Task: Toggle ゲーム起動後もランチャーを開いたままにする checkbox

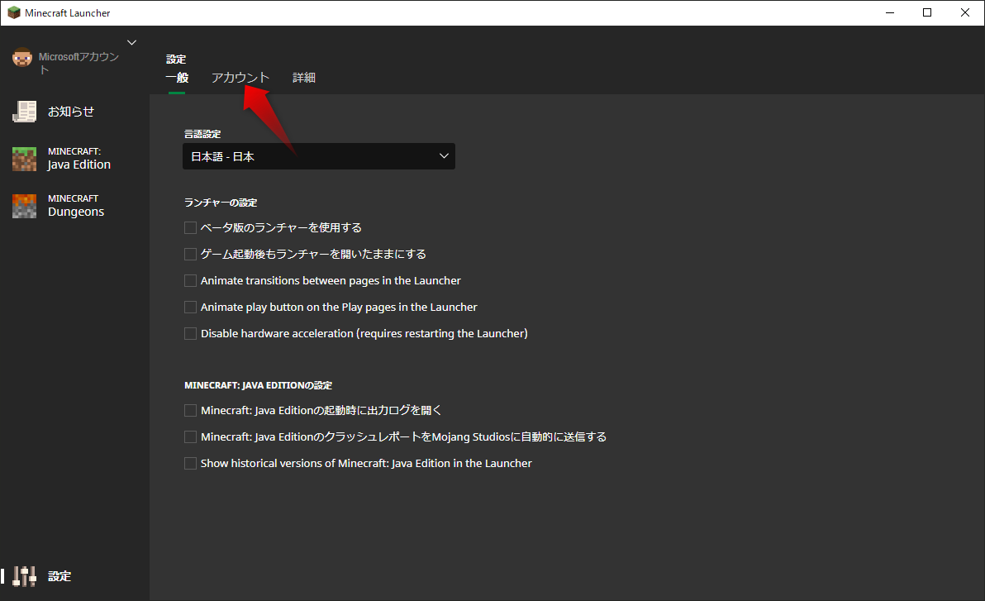Action: [190, 254]
